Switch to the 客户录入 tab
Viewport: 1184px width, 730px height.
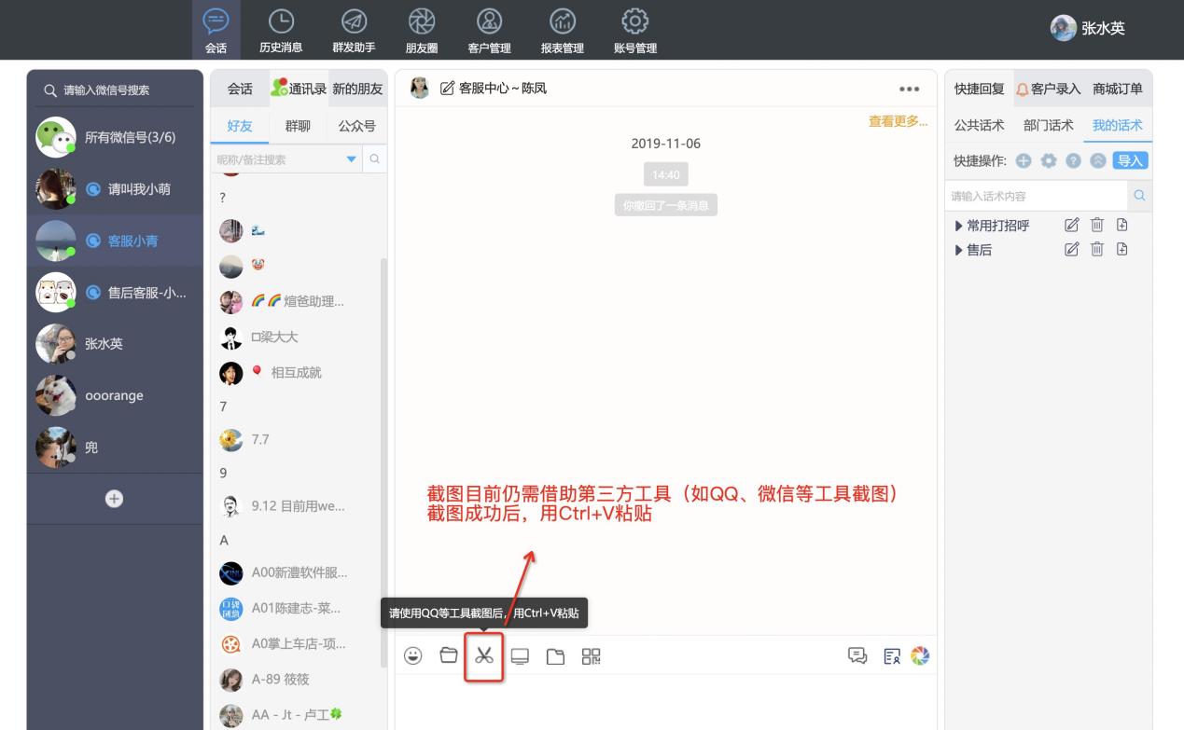(1048, 89)
